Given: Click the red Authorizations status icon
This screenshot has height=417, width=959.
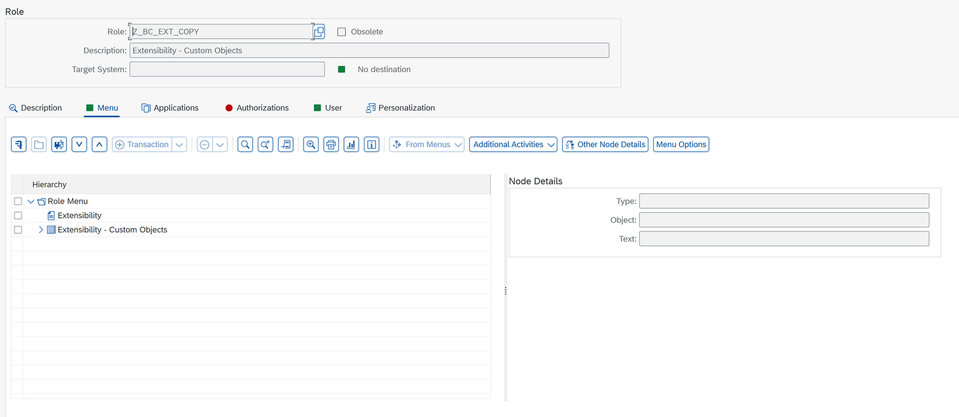Looking at the screenshot, I should point(229,108).
